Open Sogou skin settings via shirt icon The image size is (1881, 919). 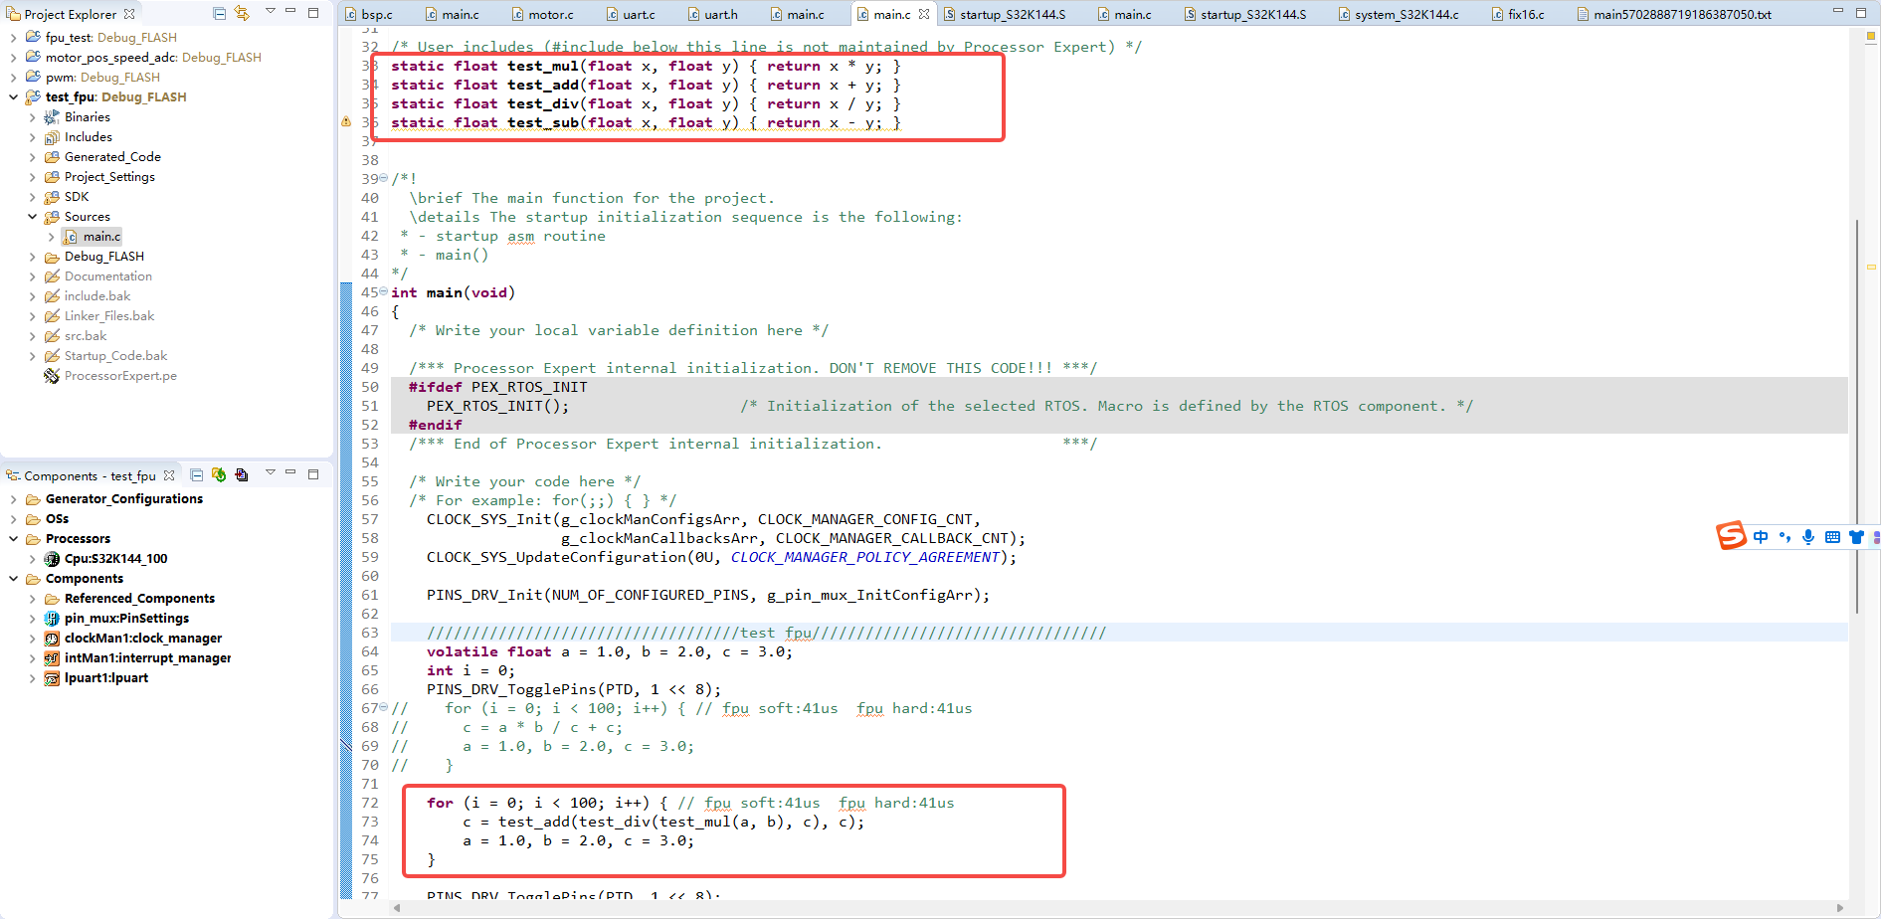click(1856, 536)
